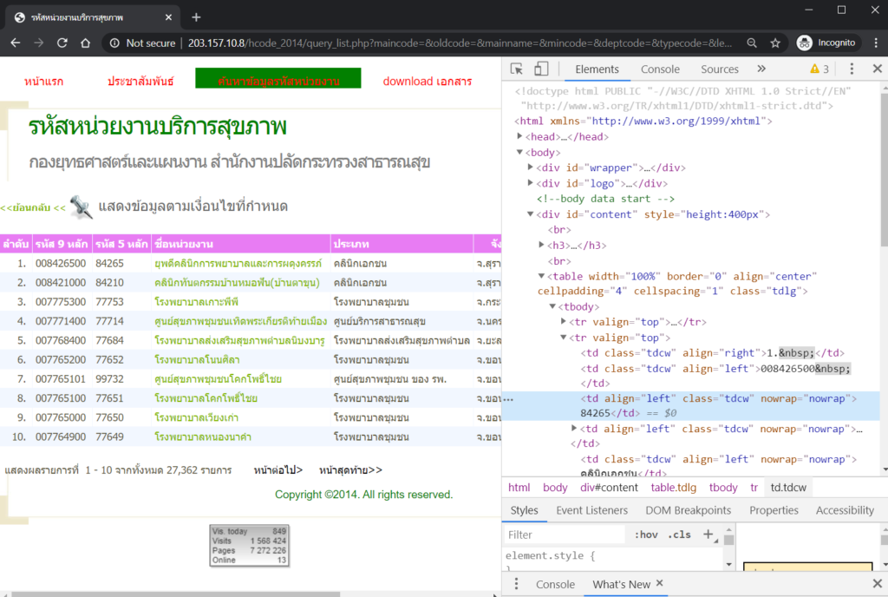888x597 pixels.
Task: Open a new browser tab with plus
Action: (196, 17)
